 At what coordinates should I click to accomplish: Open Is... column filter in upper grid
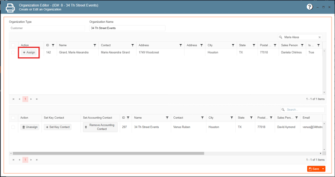(x=318, y=45)
